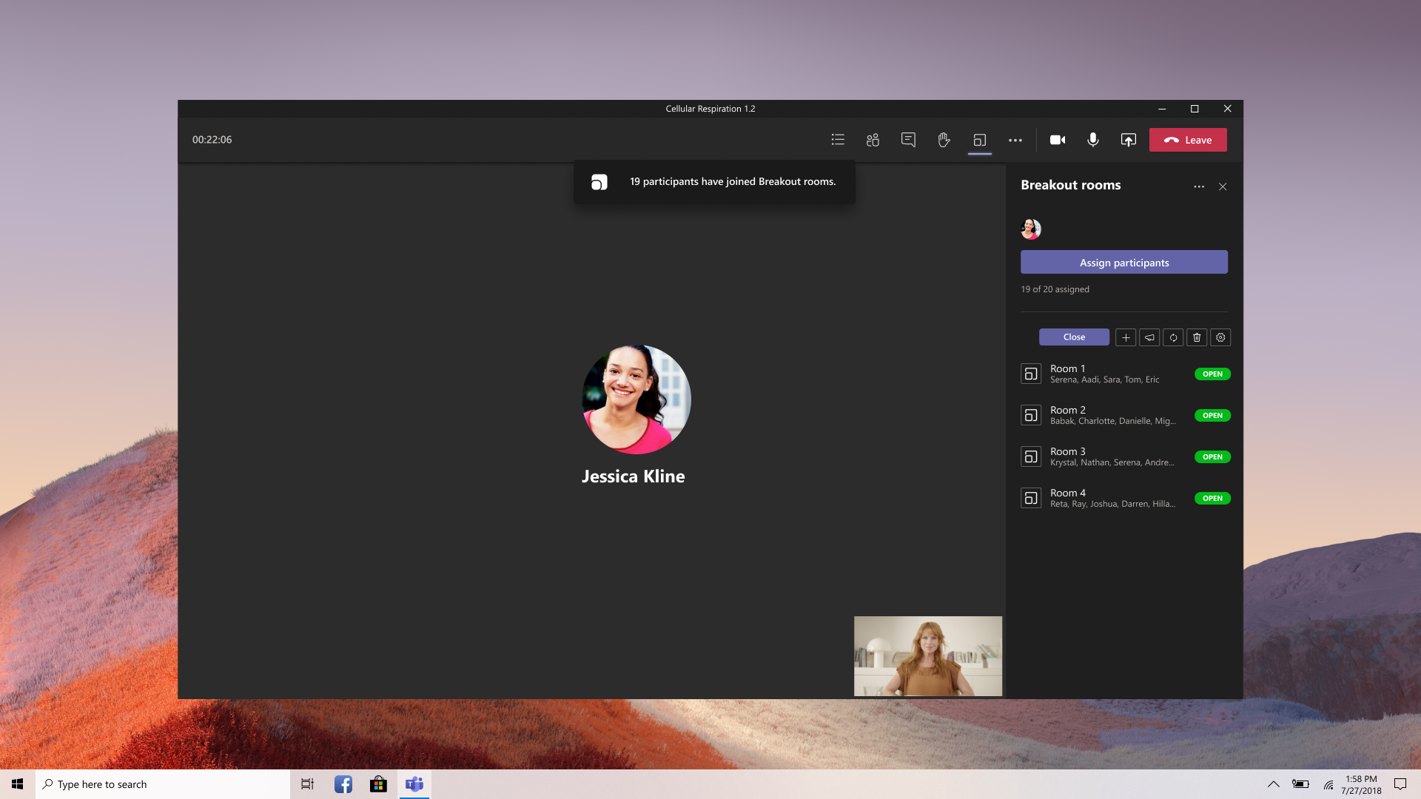Make an announcement to all rooms
1421x799 pixels.
[1149, 337]
